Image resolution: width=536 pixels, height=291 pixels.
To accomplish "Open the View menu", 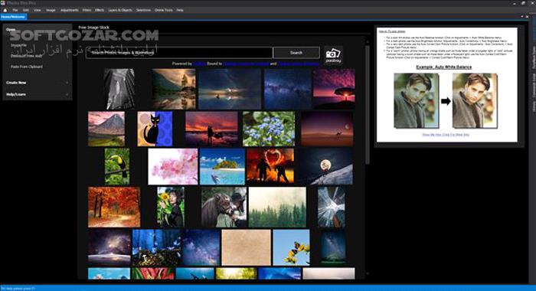I will click(x=38, y=10).
